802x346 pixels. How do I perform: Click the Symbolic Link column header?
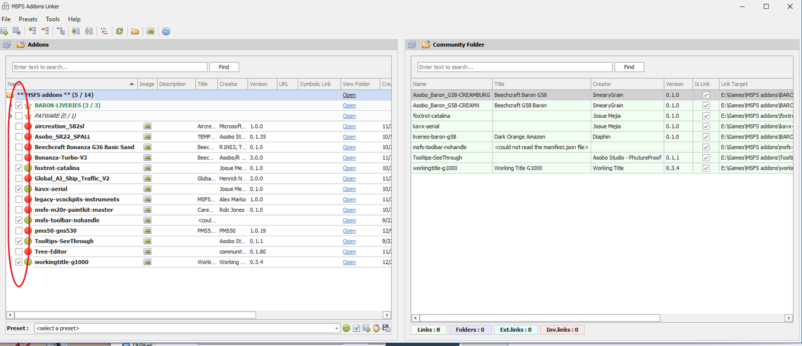click(x=318, y=84)
